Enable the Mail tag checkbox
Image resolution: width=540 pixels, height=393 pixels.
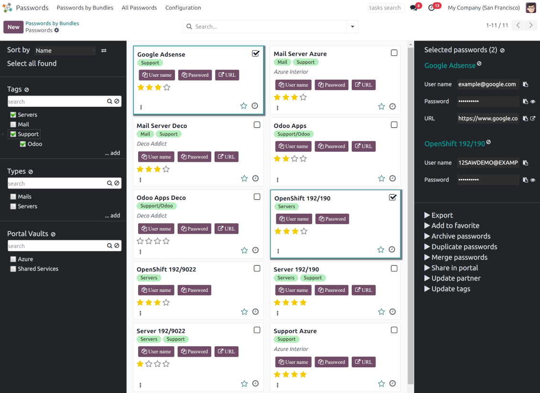pos(13,124)
